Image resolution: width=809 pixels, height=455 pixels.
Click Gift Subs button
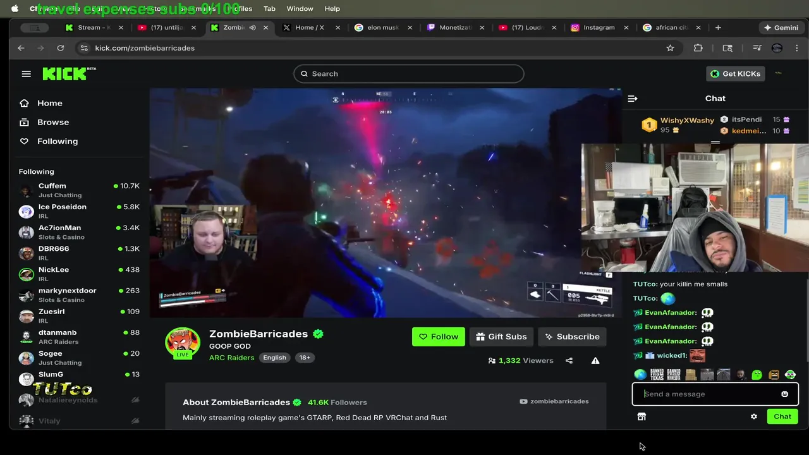501,337
